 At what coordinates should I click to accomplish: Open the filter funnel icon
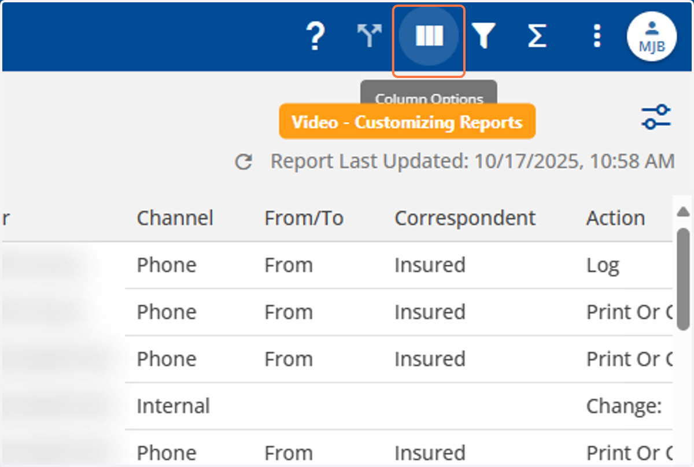(483, 37)
